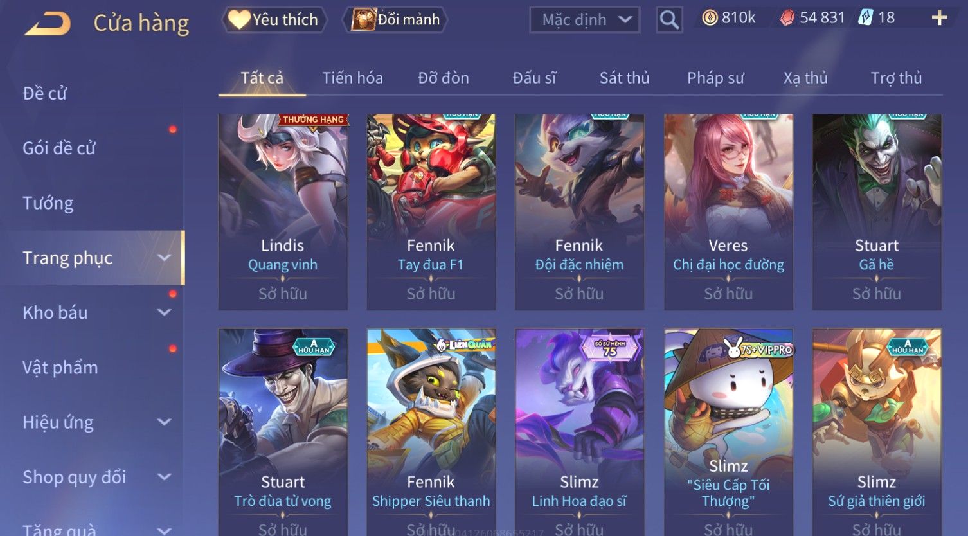Tap the plus icon to add currency
The width and height of the screenshot is (968, 536).
(939, 18)
